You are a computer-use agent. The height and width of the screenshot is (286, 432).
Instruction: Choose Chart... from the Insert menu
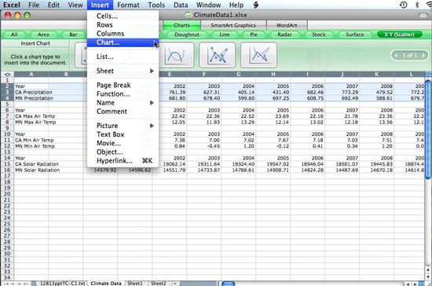[x=123, y=42]
